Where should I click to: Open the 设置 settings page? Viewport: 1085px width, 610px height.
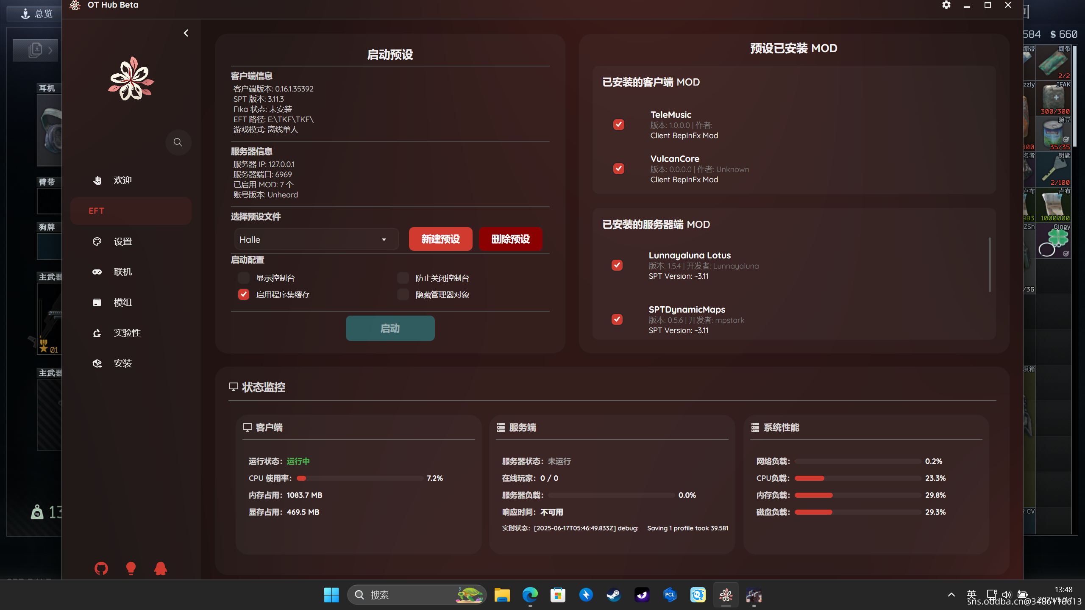click(131, 241)
